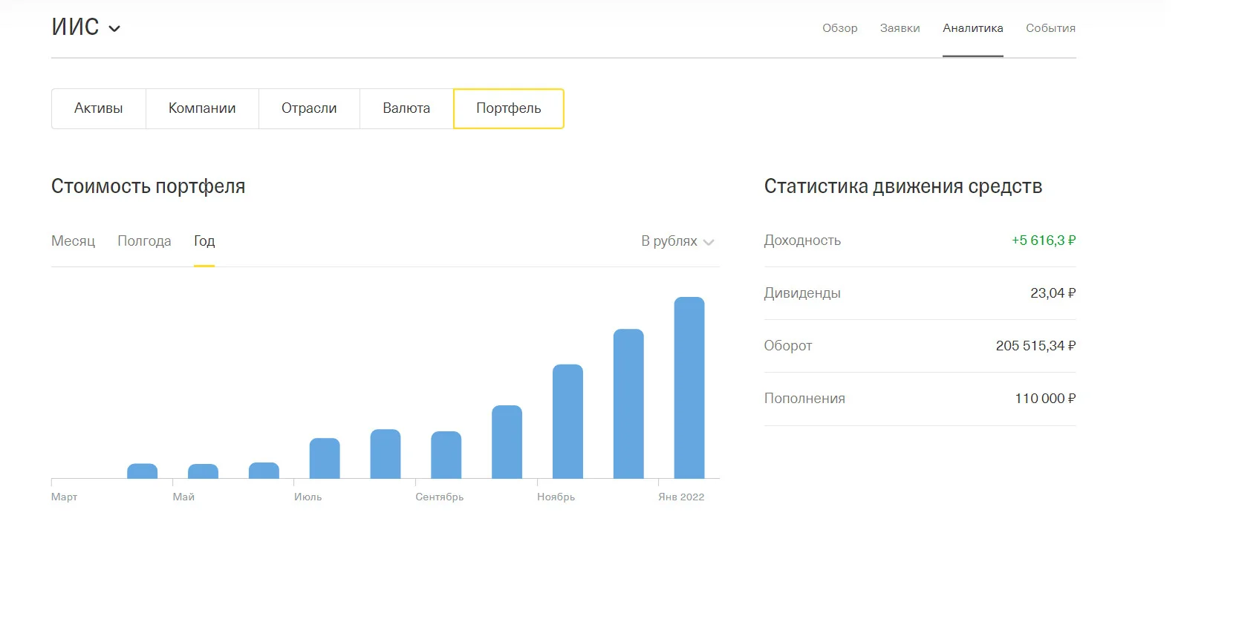The width and height of the screenshot is (1236, 628).
Task: Click the chart bar above Ноябрь
Action: (x=567, y=422)
